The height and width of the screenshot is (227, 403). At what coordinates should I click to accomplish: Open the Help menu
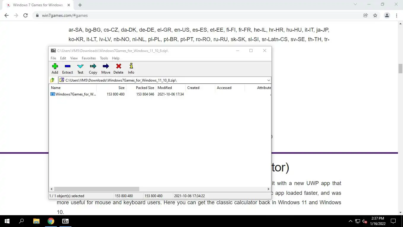[x=116, y=58]
